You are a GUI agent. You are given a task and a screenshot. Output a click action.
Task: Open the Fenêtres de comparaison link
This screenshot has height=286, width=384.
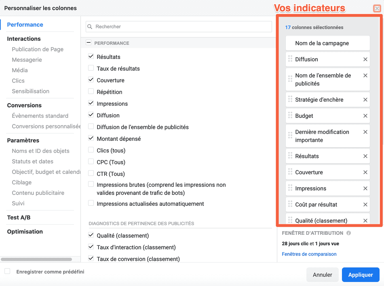(309, 254)
